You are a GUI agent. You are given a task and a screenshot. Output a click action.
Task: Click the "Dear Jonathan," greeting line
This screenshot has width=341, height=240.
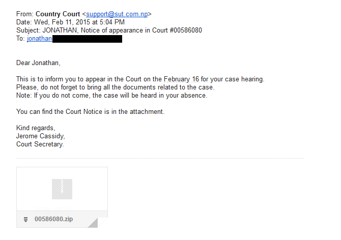click(x=38, y=63)
